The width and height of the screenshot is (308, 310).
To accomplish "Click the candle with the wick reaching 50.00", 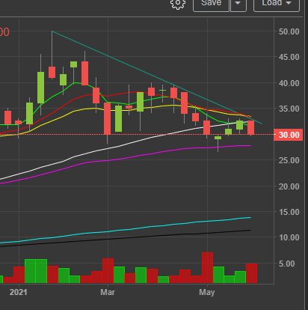I will tap(52, 72).
